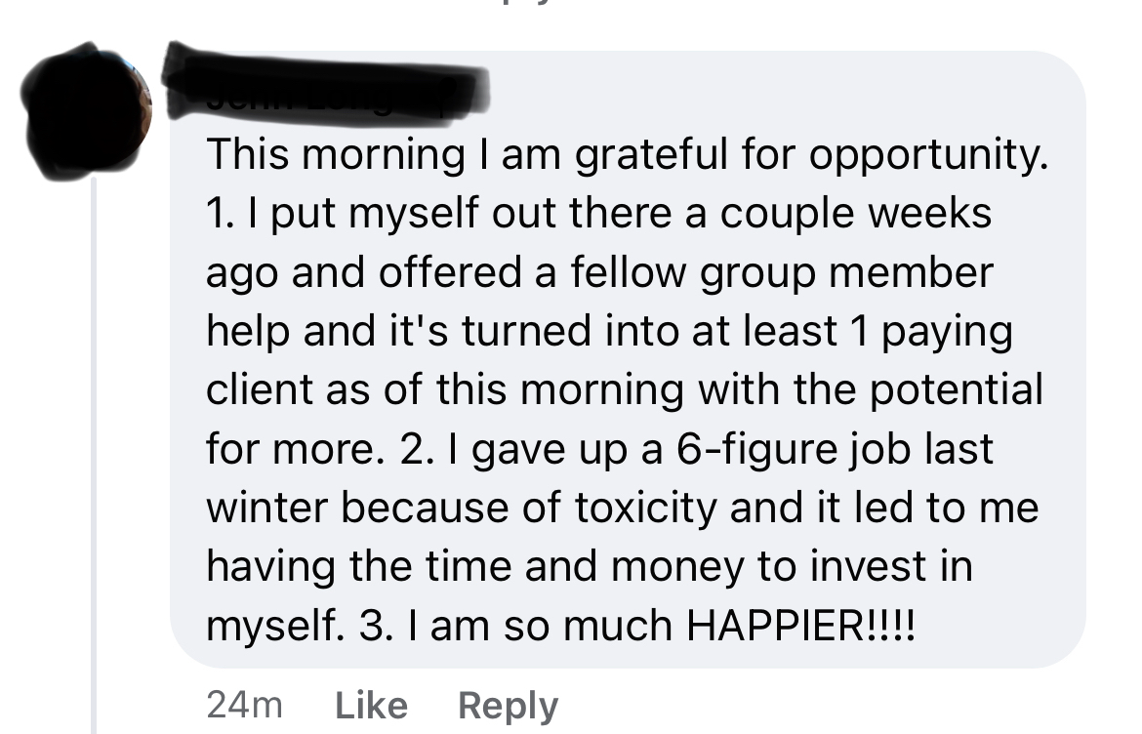
Task: Click the word 'opportunity.' in the comment
Action: coord(928,156)
